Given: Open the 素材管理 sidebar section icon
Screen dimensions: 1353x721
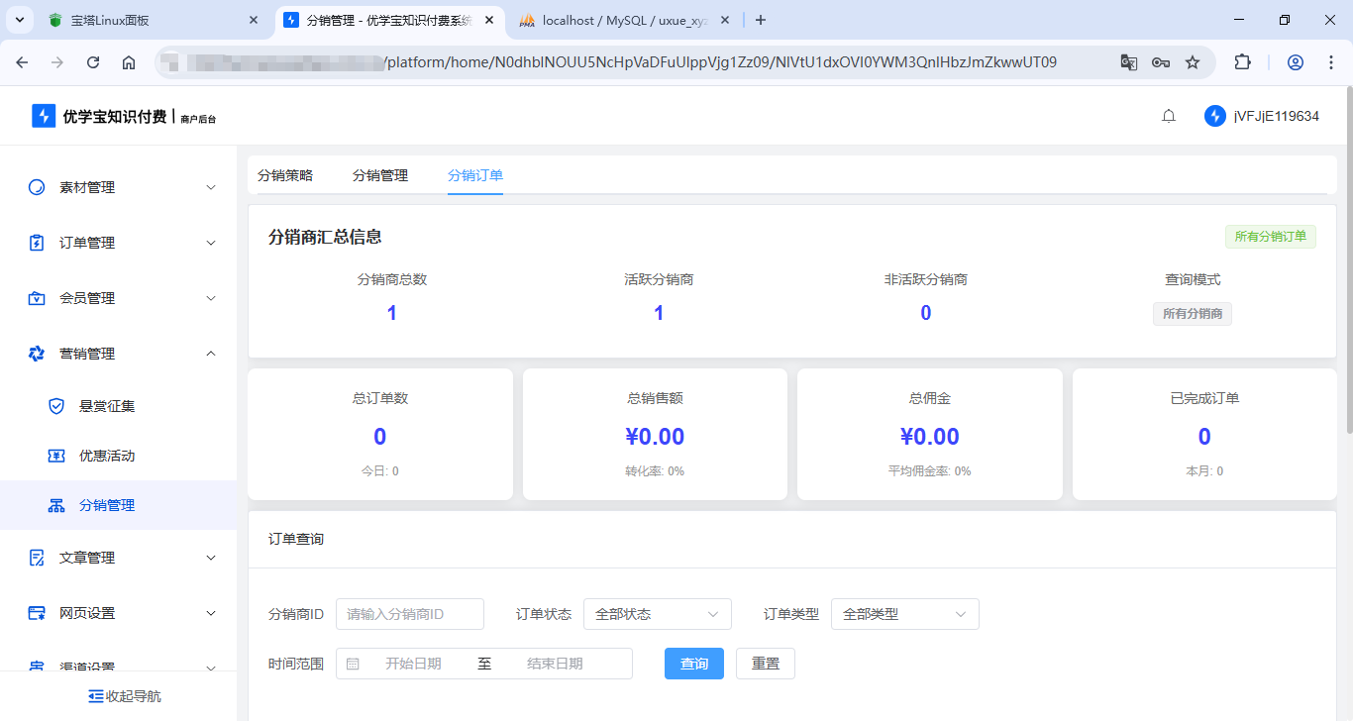Looking at the screenshot, I should pos(35,186).
